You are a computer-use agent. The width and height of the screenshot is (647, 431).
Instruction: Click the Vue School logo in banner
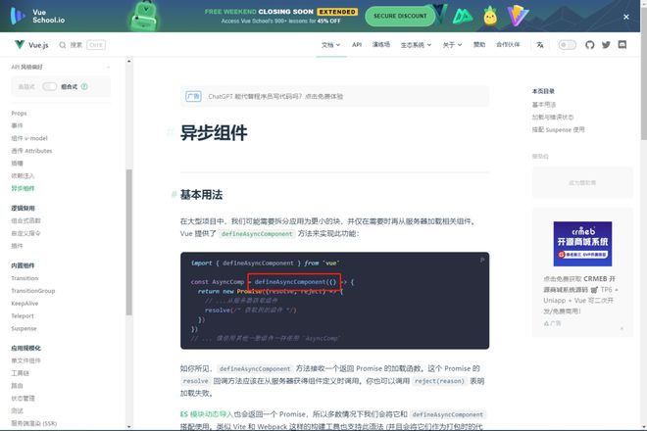37,16
